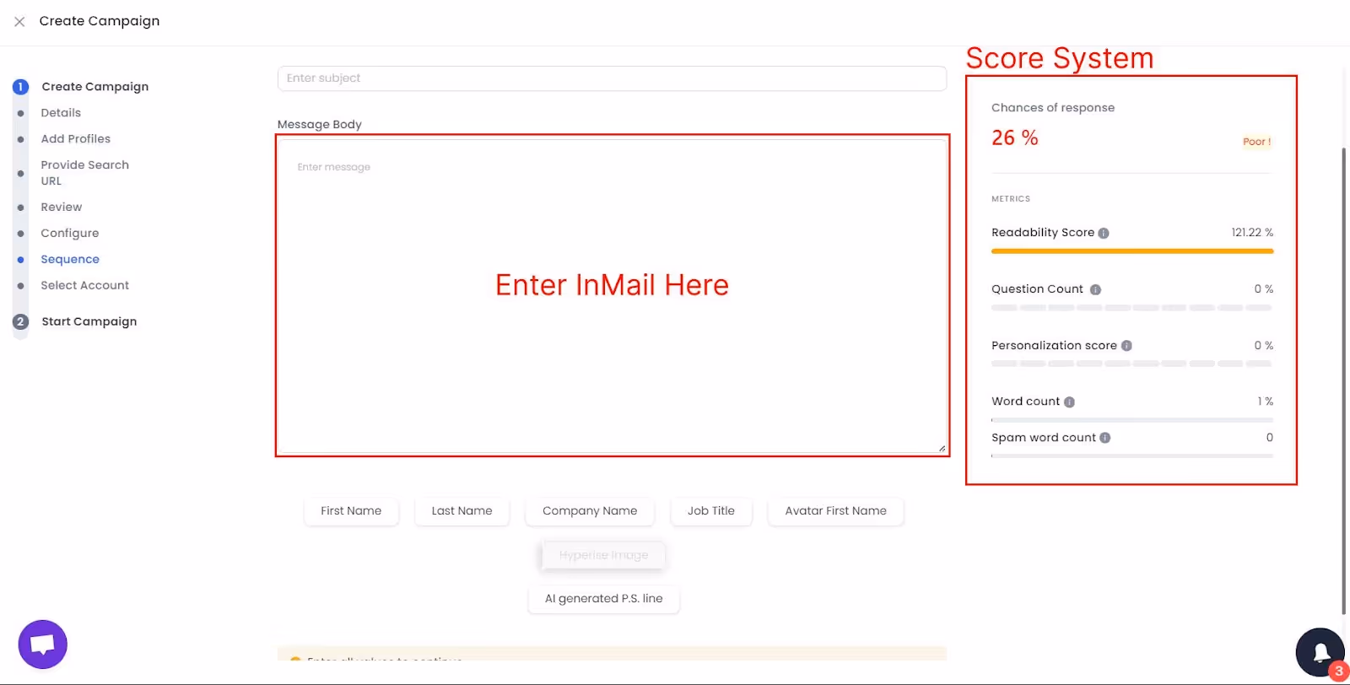
Task: Open the Review step
Action: pyautogui.click(x=62, y=208)
